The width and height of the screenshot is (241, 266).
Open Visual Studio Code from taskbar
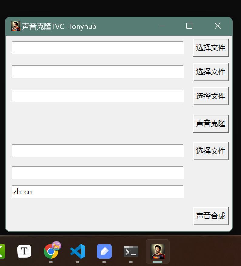[78, 251]
